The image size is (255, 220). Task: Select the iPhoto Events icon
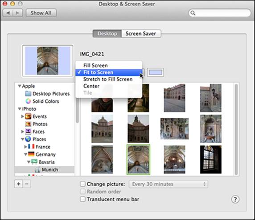pyautogui.click(x=28, y=116)
